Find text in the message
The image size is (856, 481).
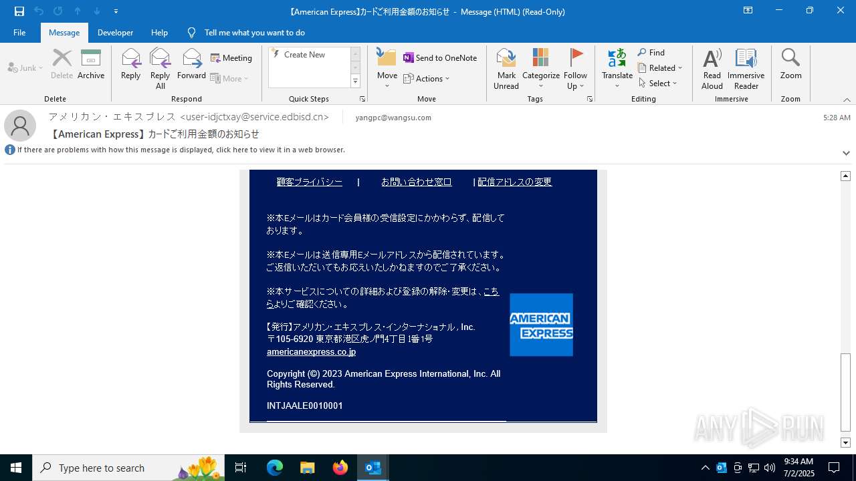[x=651, y=53]
